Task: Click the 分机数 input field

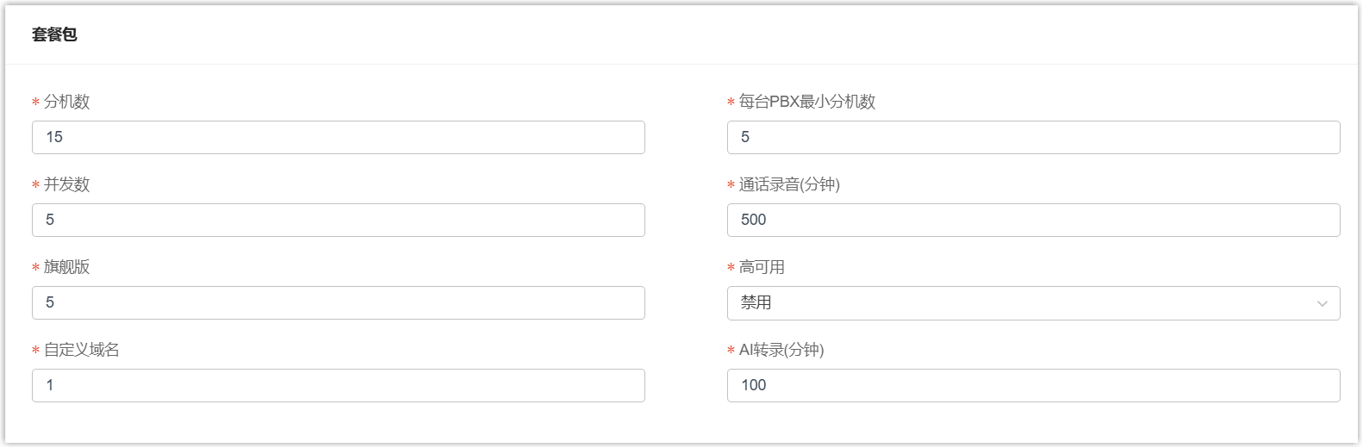Action: (x=338, y=138)
